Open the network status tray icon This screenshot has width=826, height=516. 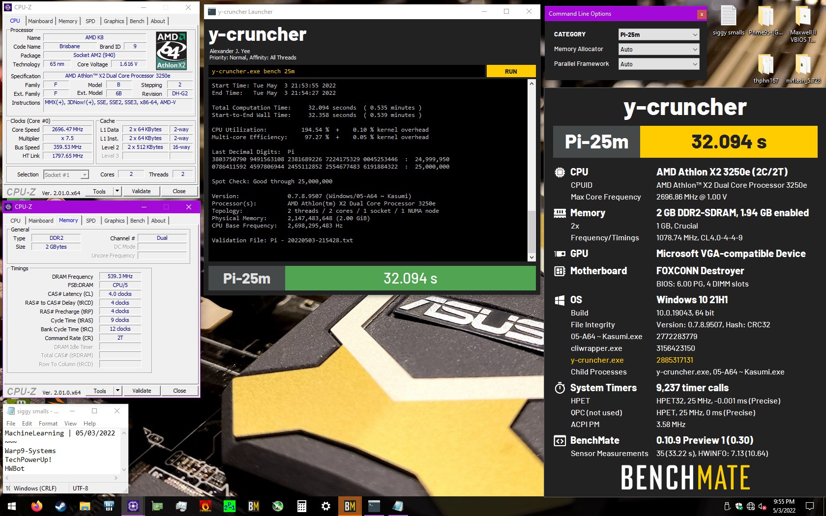pos(751,506)
